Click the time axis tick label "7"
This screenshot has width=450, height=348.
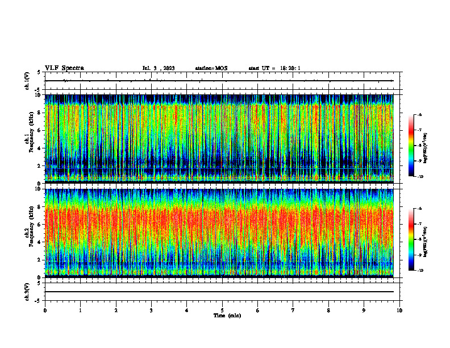click(x=293, y=310)
